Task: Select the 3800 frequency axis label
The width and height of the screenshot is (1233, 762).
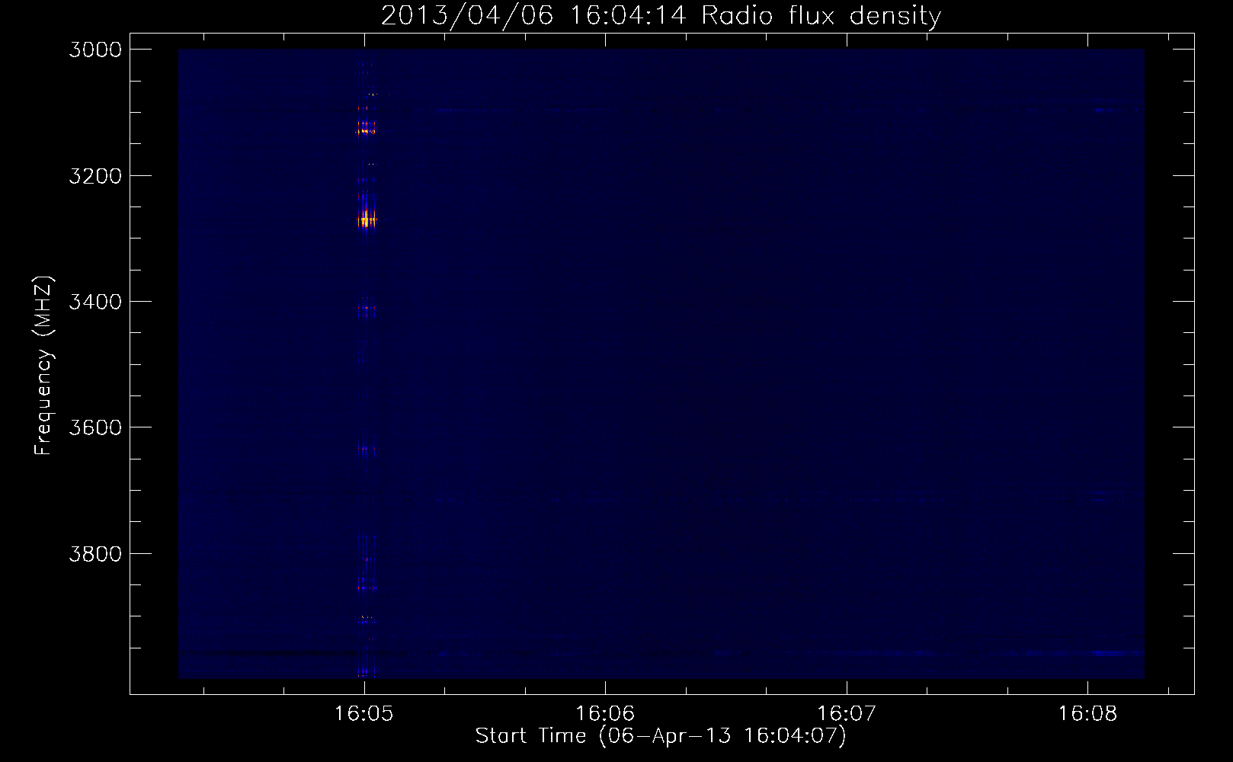Action: tap(95, 553)
